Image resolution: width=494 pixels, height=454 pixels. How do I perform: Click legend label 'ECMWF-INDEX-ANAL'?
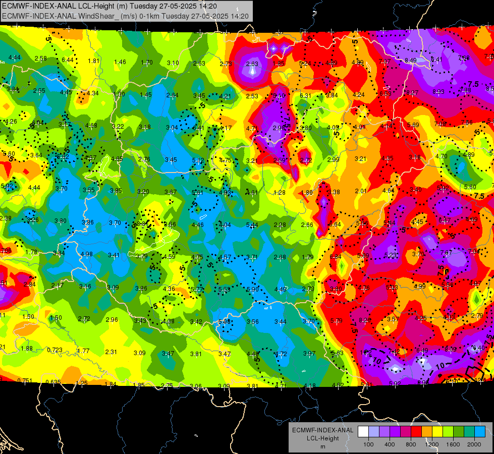click(x=322, y=430)
